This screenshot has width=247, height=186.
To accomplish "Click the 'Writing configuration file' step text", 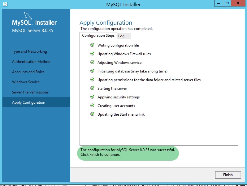I will point(118,45).
